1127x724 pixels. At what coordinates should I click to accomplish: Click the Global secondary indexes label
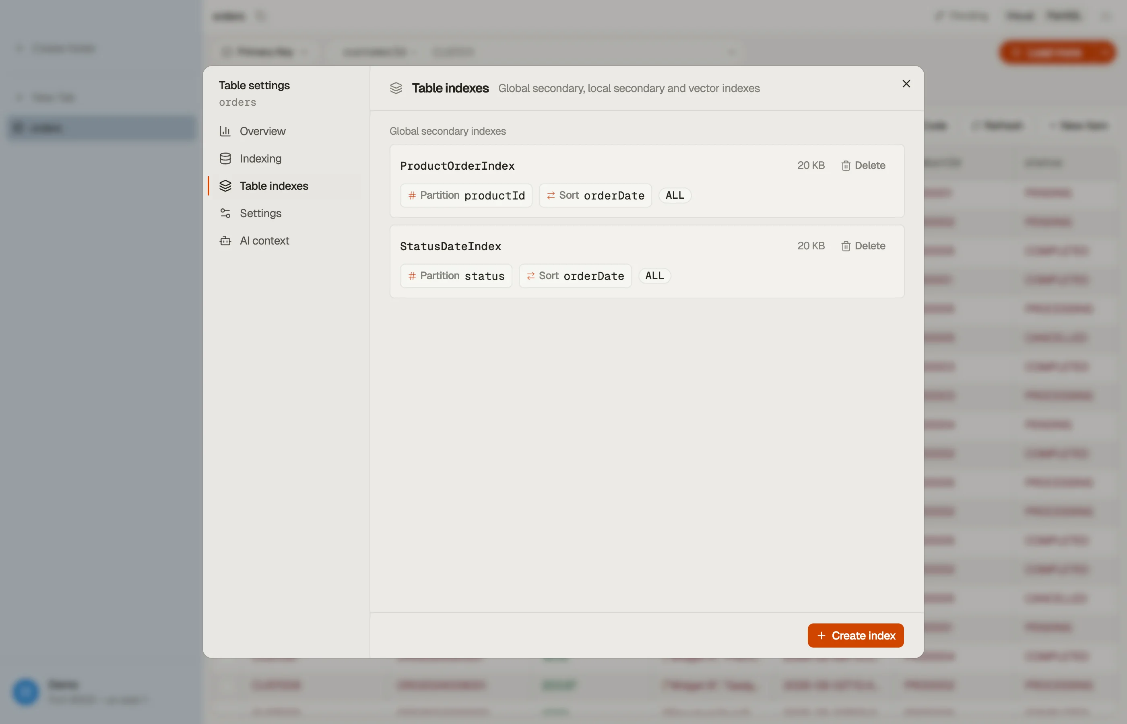coord(447,131)
